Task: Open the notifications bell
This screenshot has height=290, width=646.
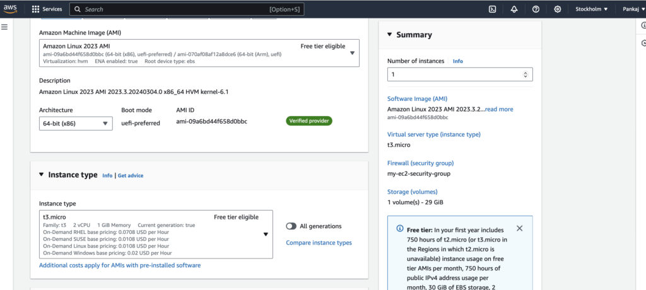Action: click(514, 9)
